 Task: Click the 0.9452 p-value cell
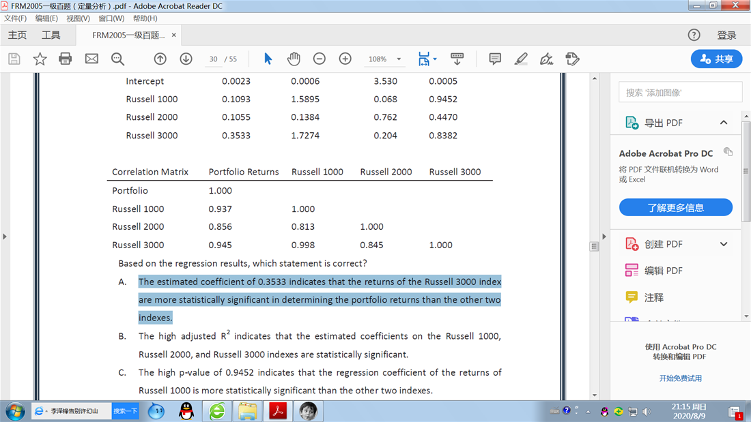(x=443, y=99)
